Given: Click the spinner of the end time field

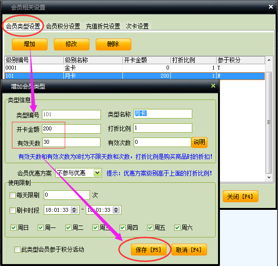Looking at the screenshot, I should (116, 210).
